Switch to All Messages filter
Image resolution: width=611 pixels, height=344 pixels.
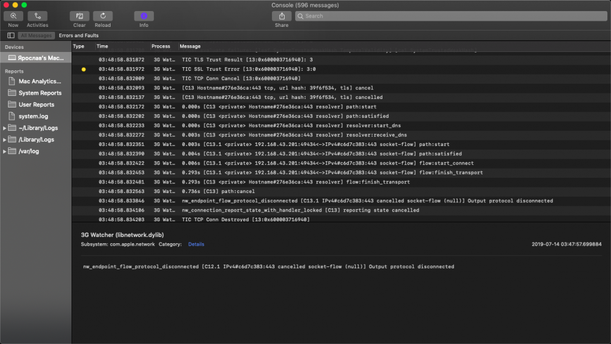(x=37, y=35)
